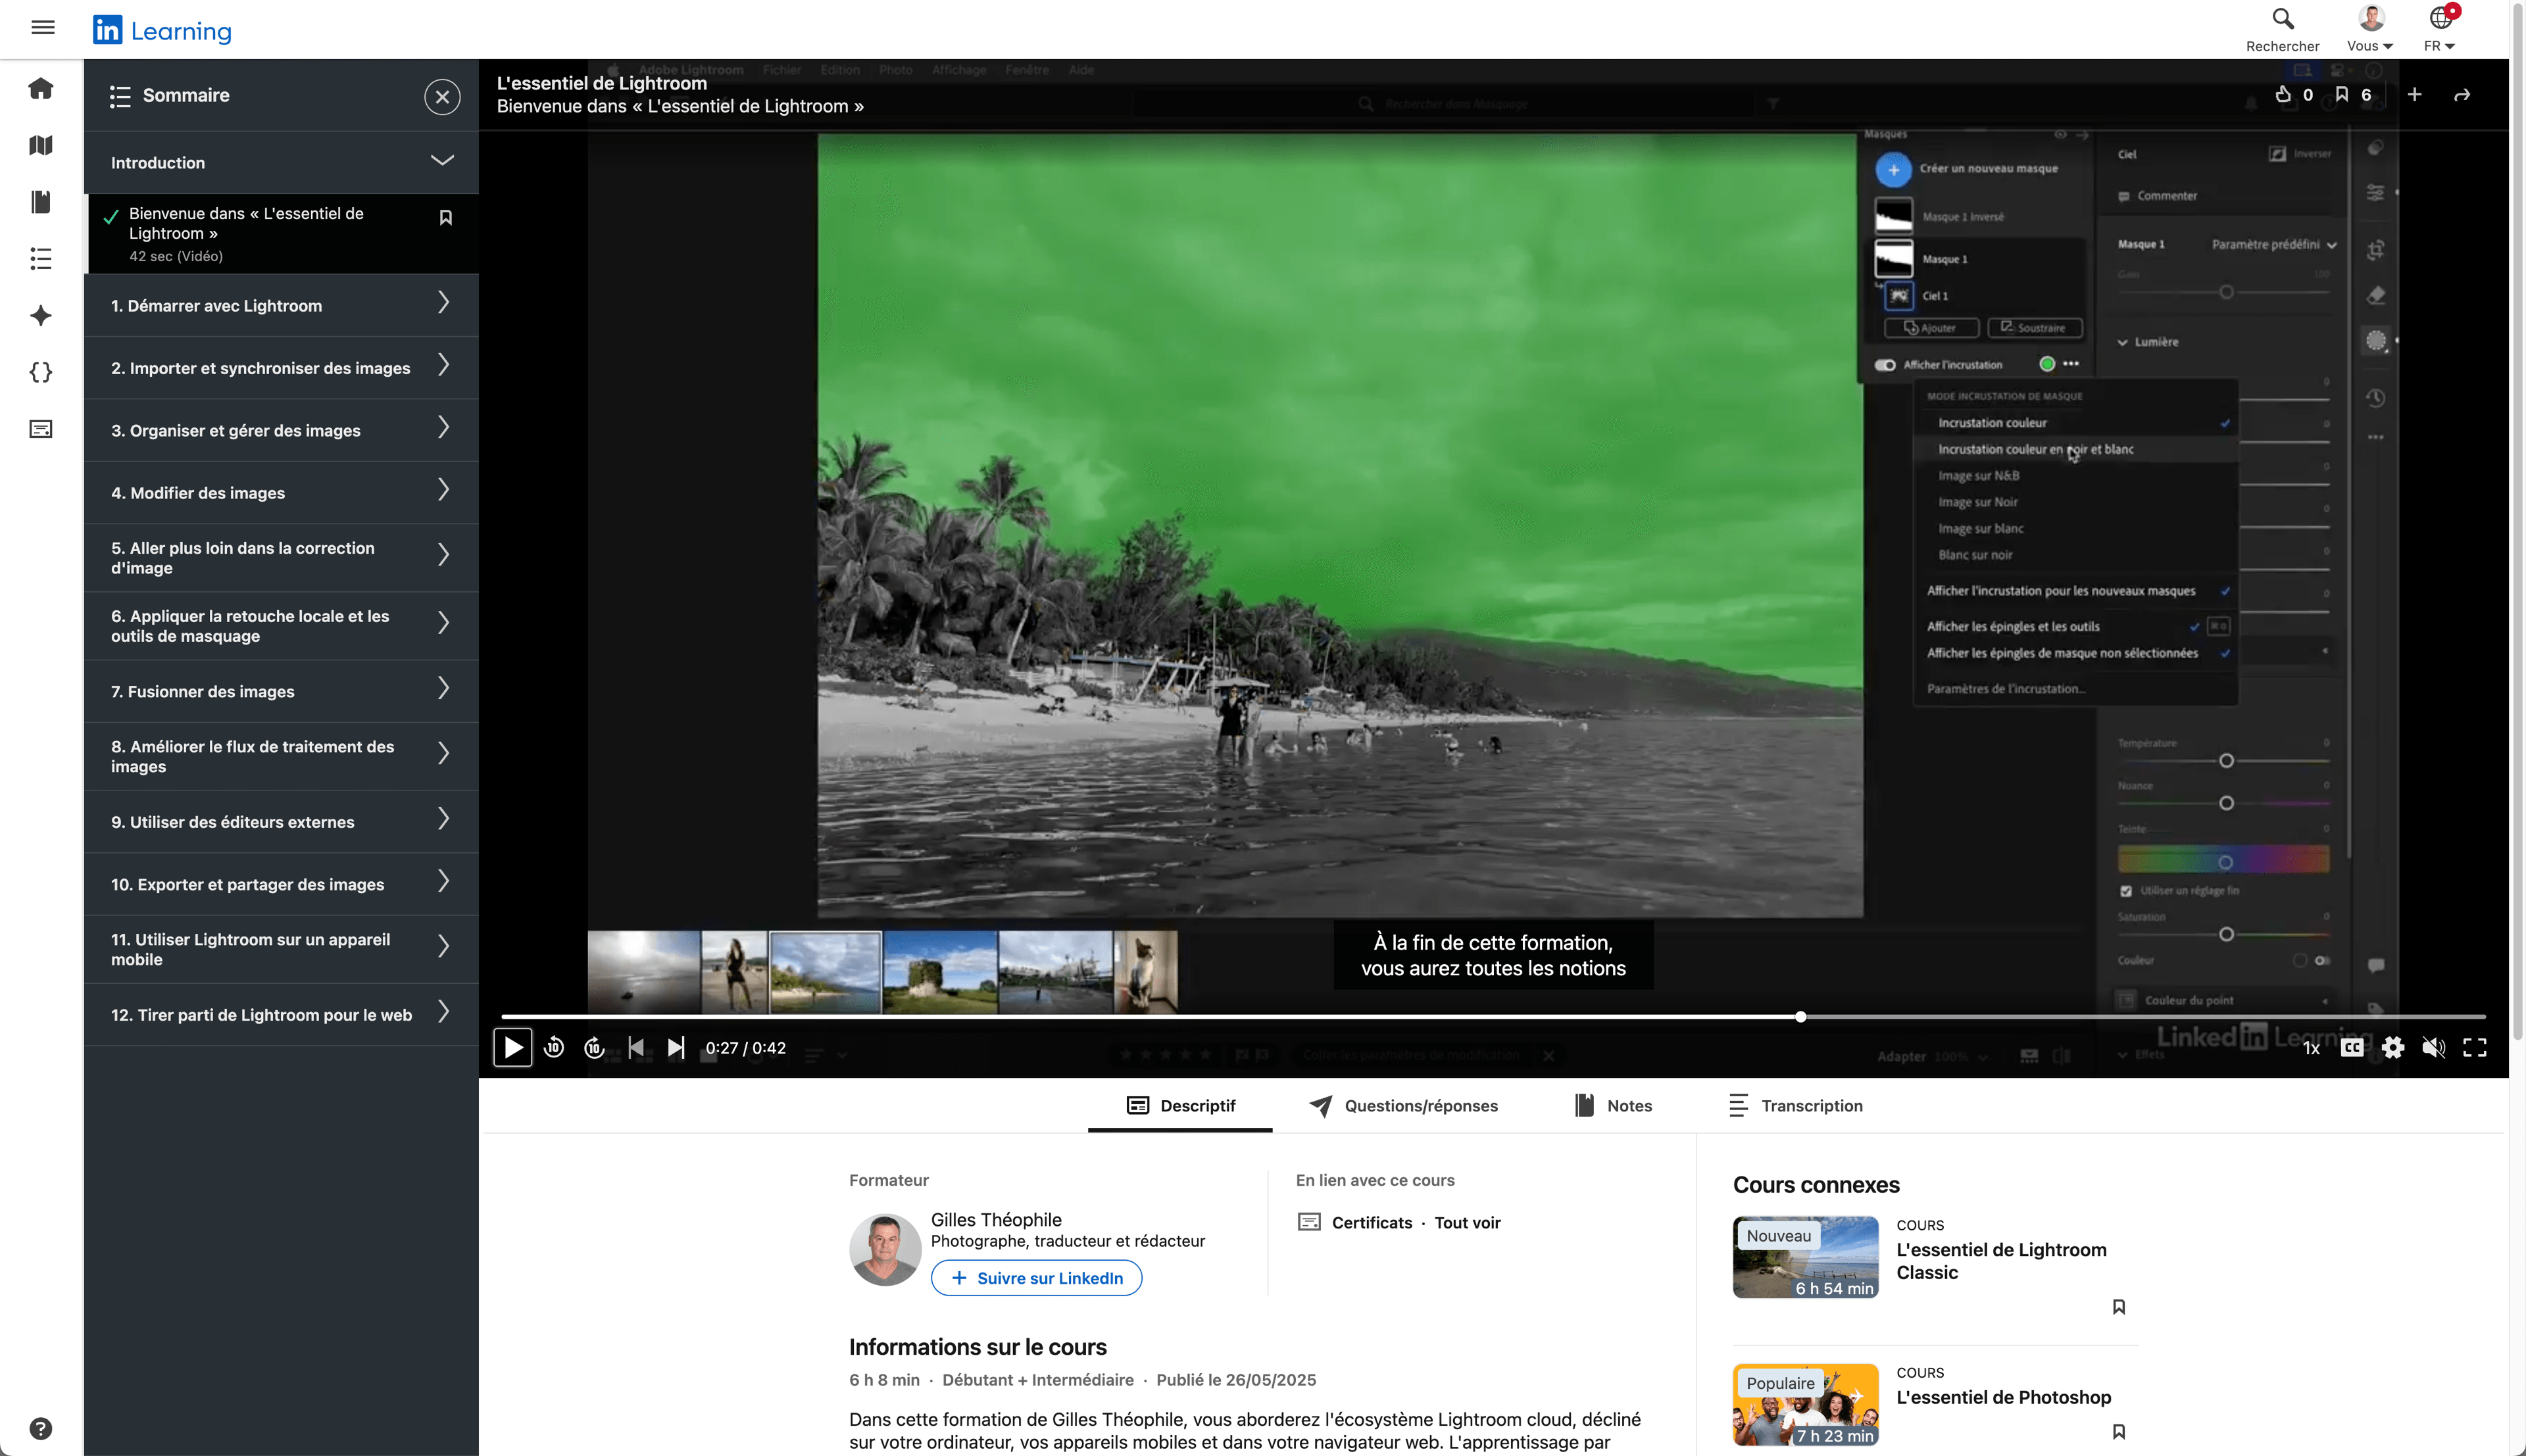Click the open-book sidebar icon under home
The image size is (2526, 1456).
tap(41, 145)
